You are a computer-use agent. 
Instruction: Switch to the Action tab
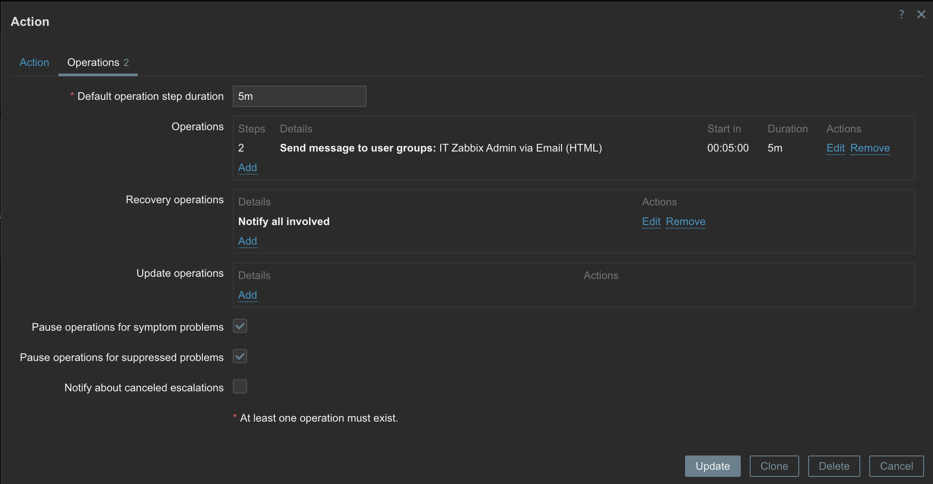(x=34, y=62)
